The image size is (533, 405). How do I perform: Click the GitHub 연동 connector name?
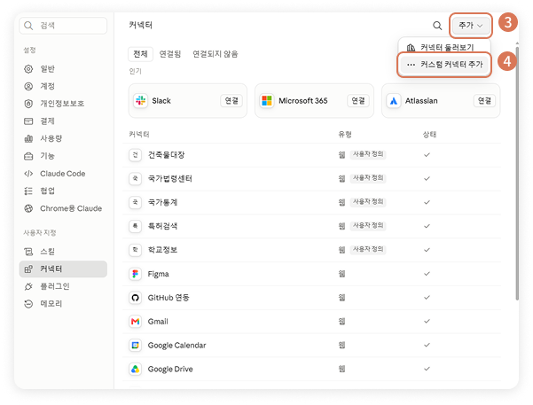tap(169, 298)
